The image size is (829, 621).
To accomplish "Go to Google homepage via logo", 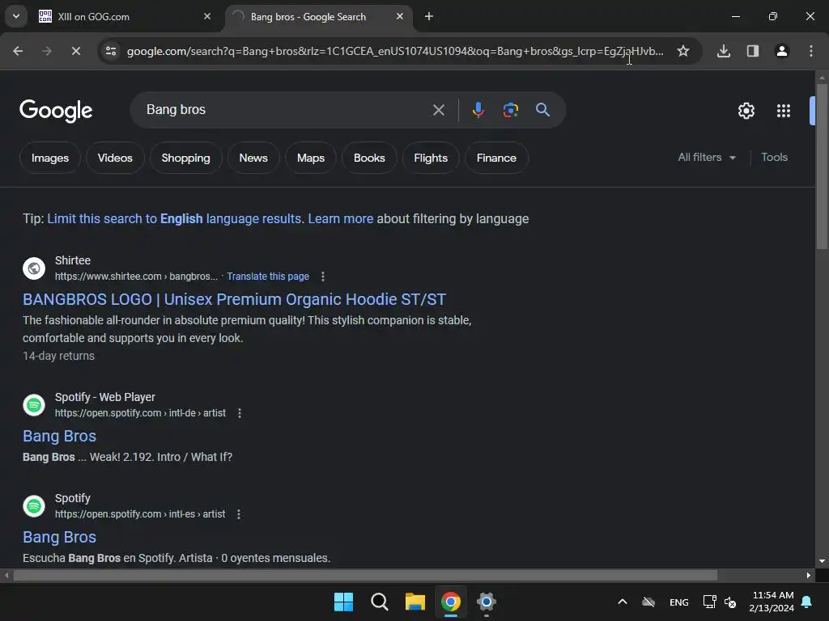I will 56,110.
